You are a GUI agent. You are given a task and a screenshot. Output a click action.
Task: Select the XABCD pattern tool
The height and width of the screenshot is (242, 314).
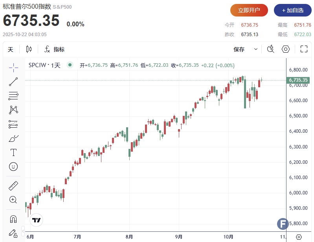point(13,110)
